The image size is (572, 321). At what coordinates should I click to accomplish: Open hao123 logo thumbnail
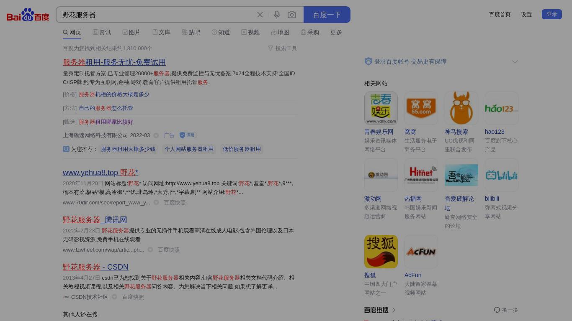click(x=502, y=108)
